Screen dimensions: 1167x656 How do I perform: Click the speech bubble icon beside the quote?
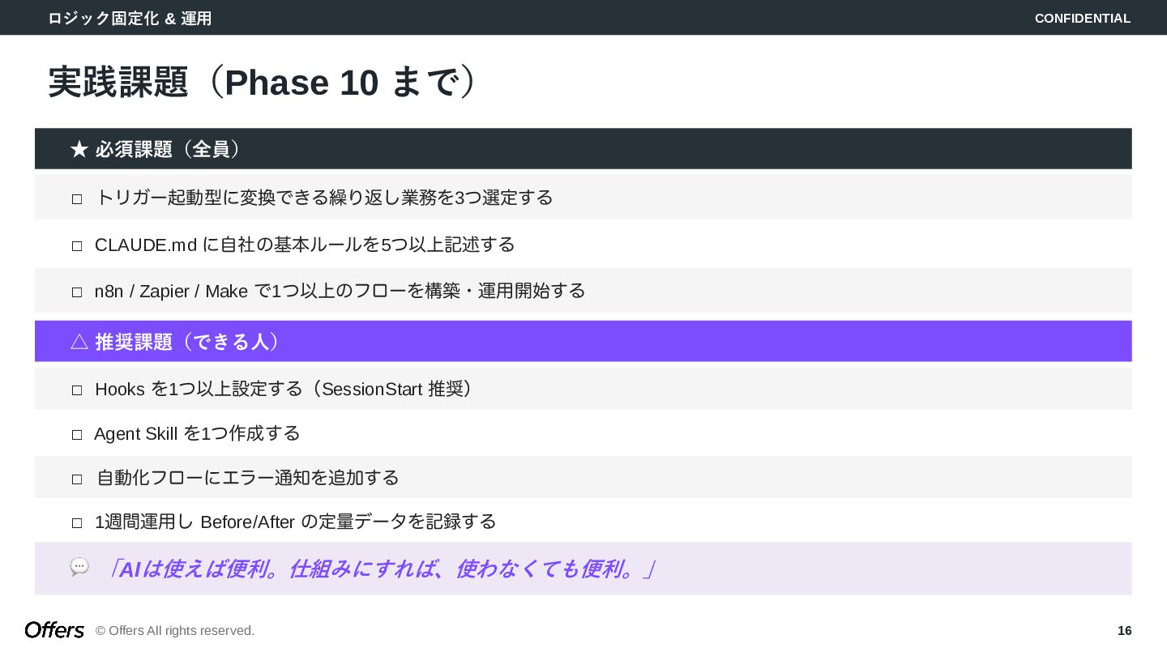point(79,567)
